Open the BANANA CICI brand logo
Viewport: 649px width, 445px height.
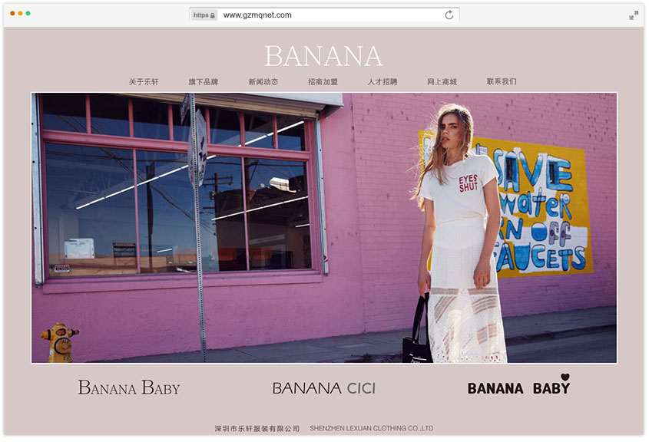point(323,388)
